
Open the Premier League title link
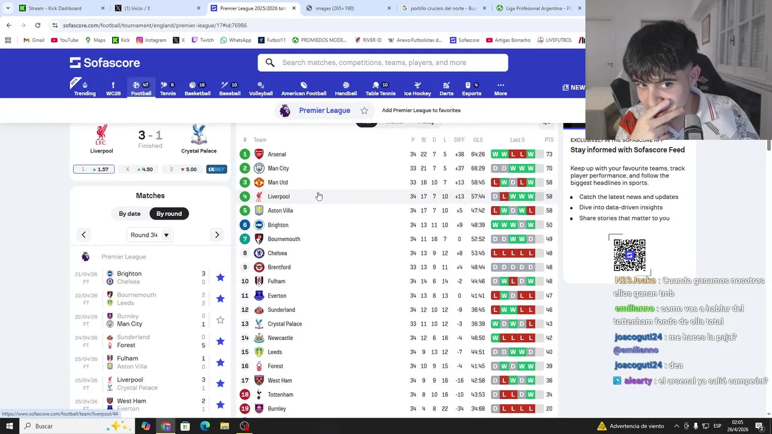point(324,110)
